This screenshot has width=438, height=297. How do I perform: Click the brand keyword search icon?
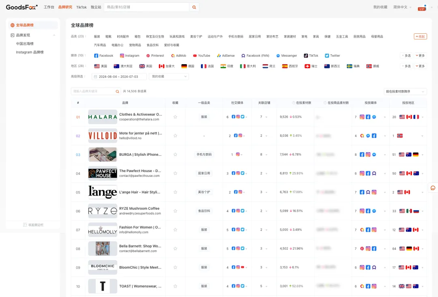coord(117,91)
